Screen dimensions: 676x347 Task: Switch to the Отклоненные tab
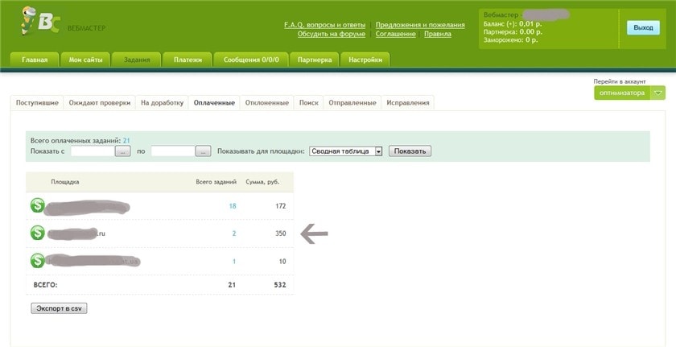coord(267,103)
